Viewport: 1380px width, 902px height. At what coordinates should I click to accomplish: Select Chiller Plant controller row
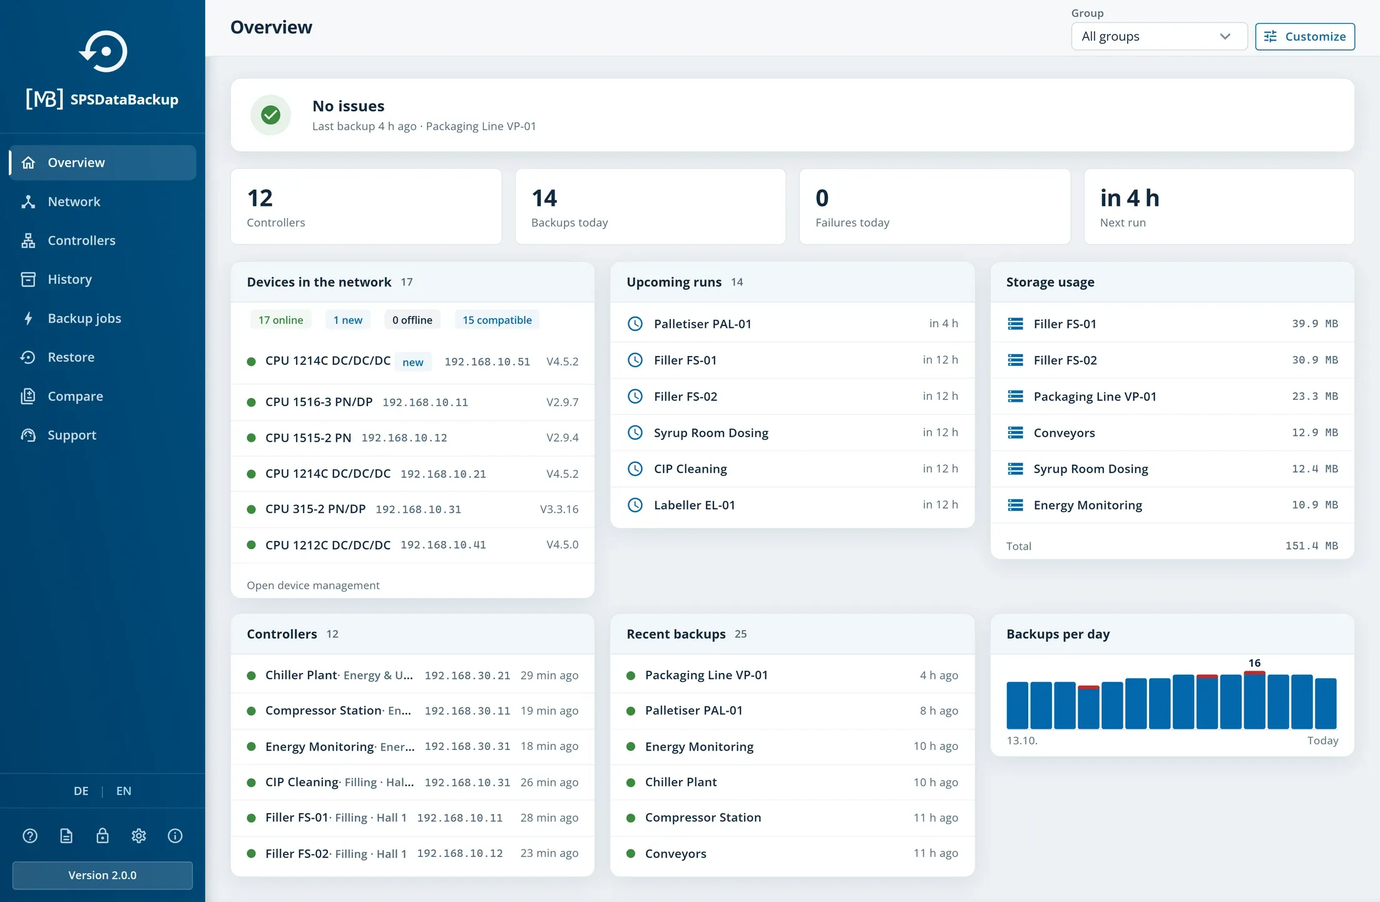412,675
